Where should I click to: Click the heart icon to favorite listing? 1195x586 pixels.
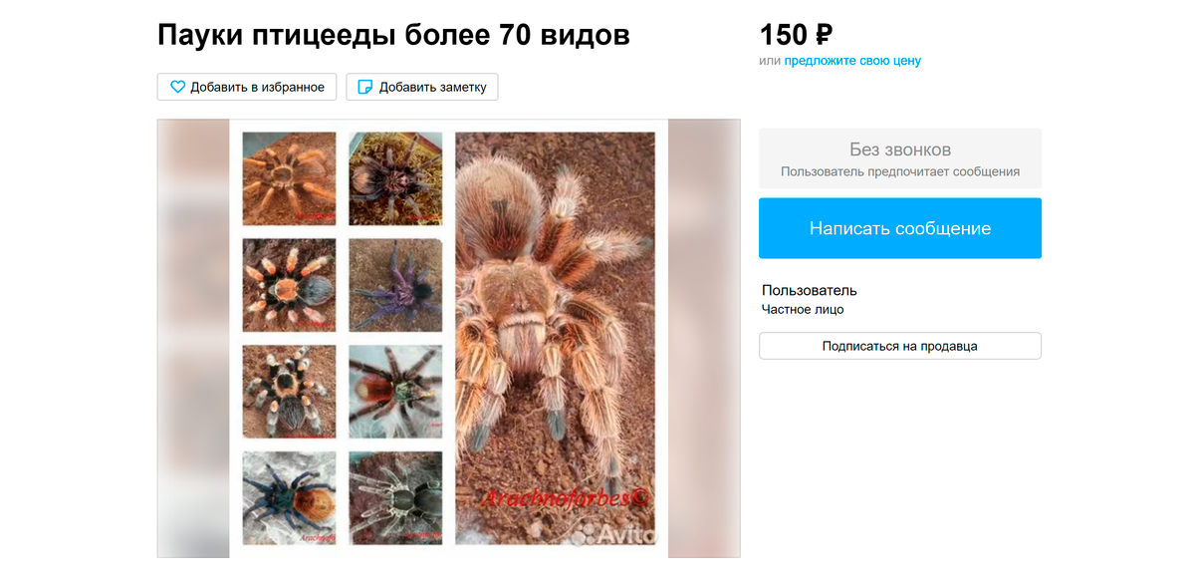pyautogui.click(x=178, y=87)
